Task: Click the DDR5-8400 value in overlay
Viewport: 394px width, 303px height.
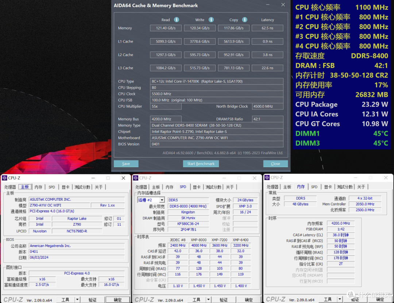Action: click(x=369, y=56)
